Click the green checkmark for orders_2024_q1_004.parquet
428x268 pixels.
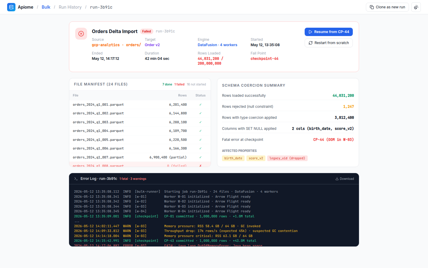[x=200, y=131]
